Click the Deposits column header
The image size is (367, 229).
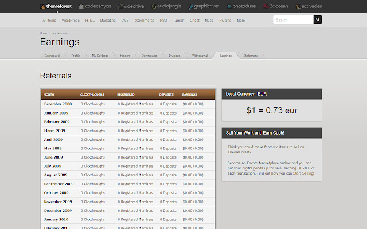166,94
